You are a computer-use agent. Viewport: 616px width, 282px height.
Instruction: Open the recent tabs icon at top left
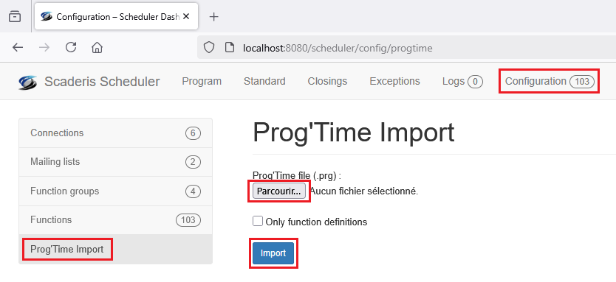15,16
